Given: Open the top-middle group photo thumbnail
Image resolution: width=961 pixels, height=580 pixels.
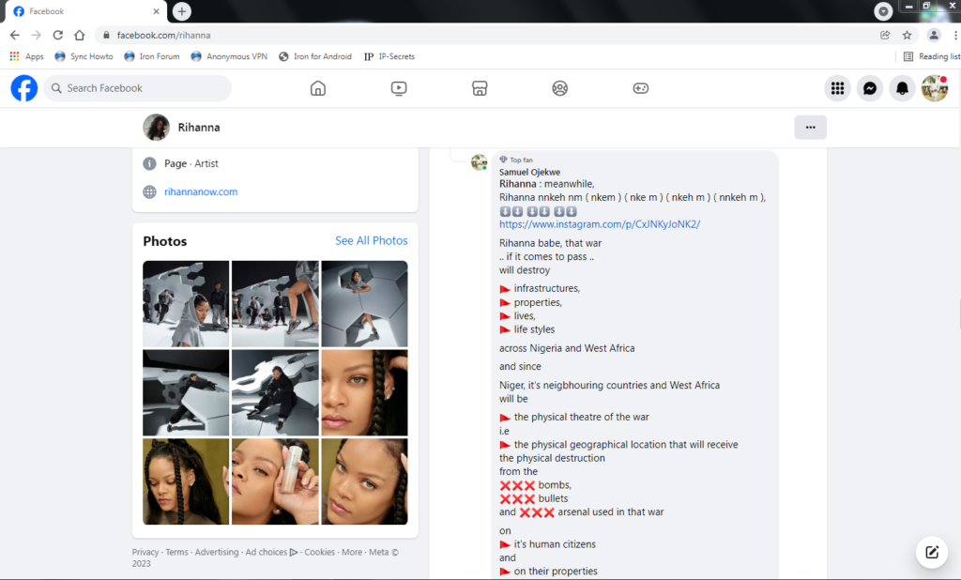Looking at the screenshot, I should (x=275, y=304).
